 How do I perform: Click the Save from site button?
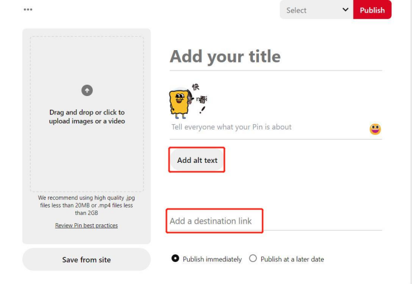[86, 260]
